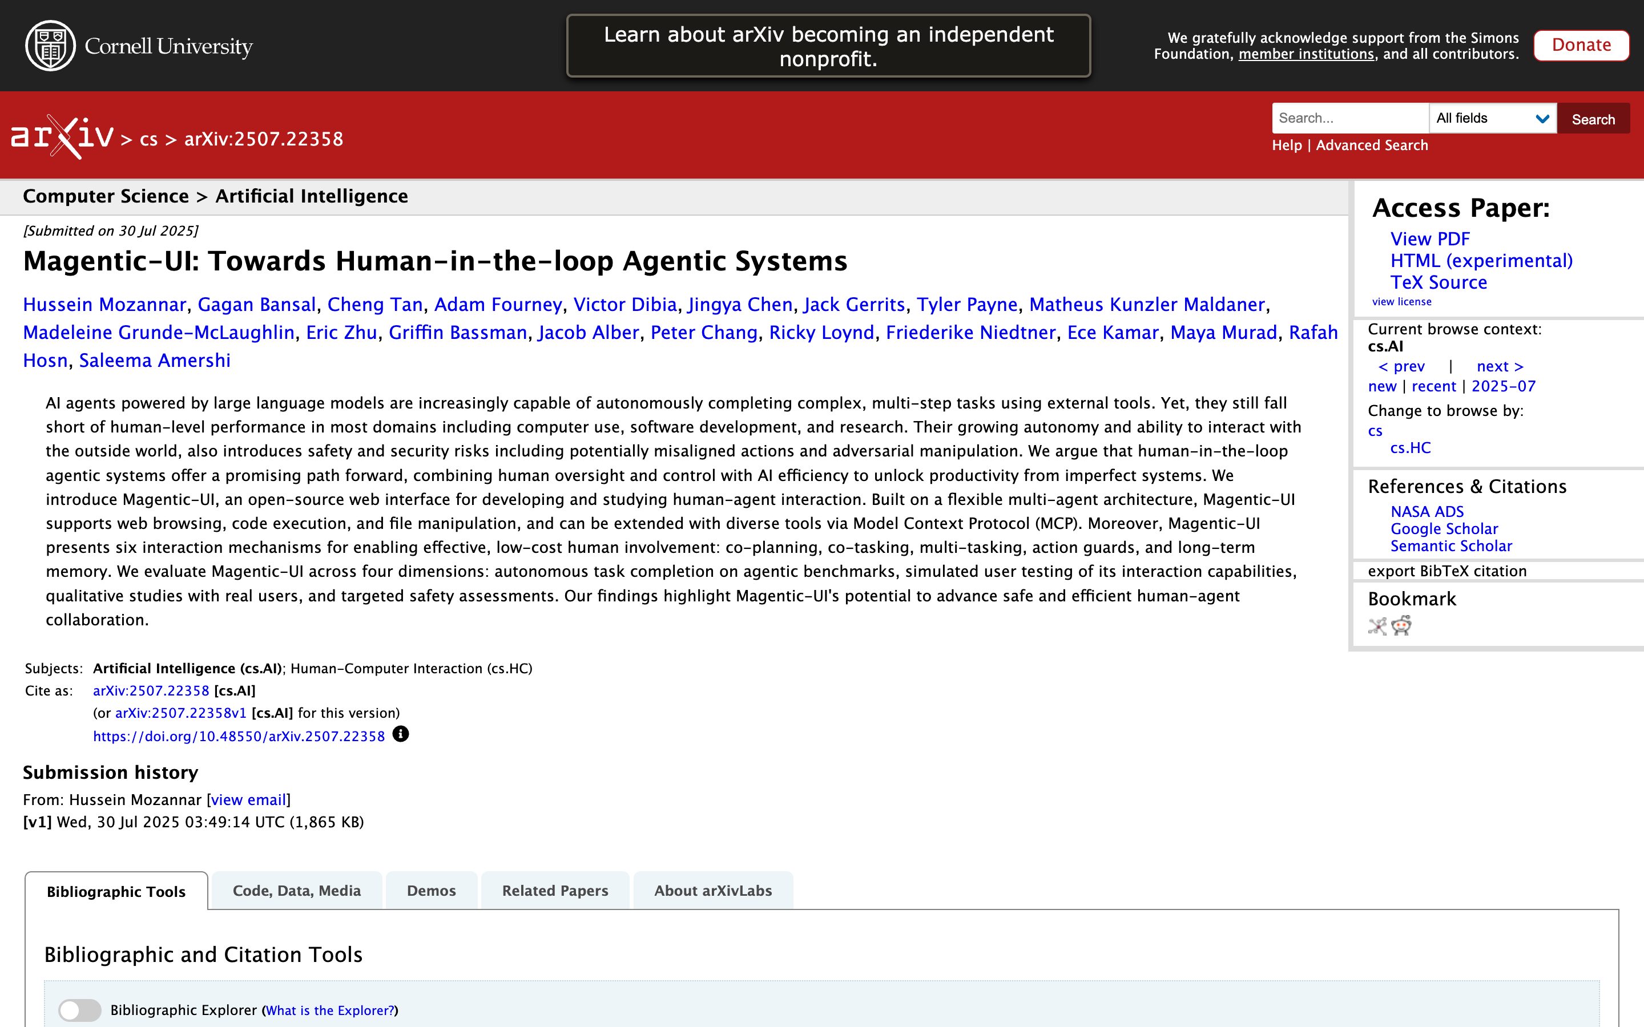The height and width of the screenshot is (1027, 1644).
Task: Toggle the Bibliographic Explorer switch
Action: click(79, 1010)
